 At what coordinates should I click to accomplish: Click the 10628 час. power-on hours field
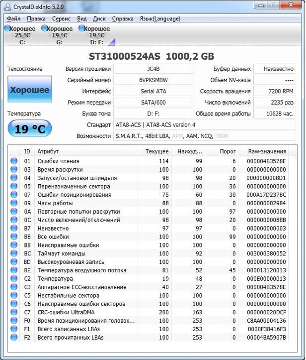pos(274,114)
